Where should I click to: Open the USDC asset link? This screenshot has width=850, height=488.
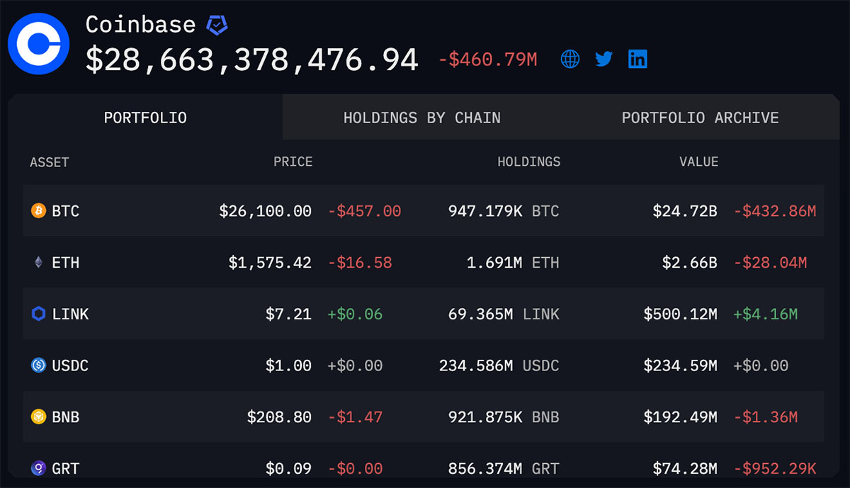70,365
